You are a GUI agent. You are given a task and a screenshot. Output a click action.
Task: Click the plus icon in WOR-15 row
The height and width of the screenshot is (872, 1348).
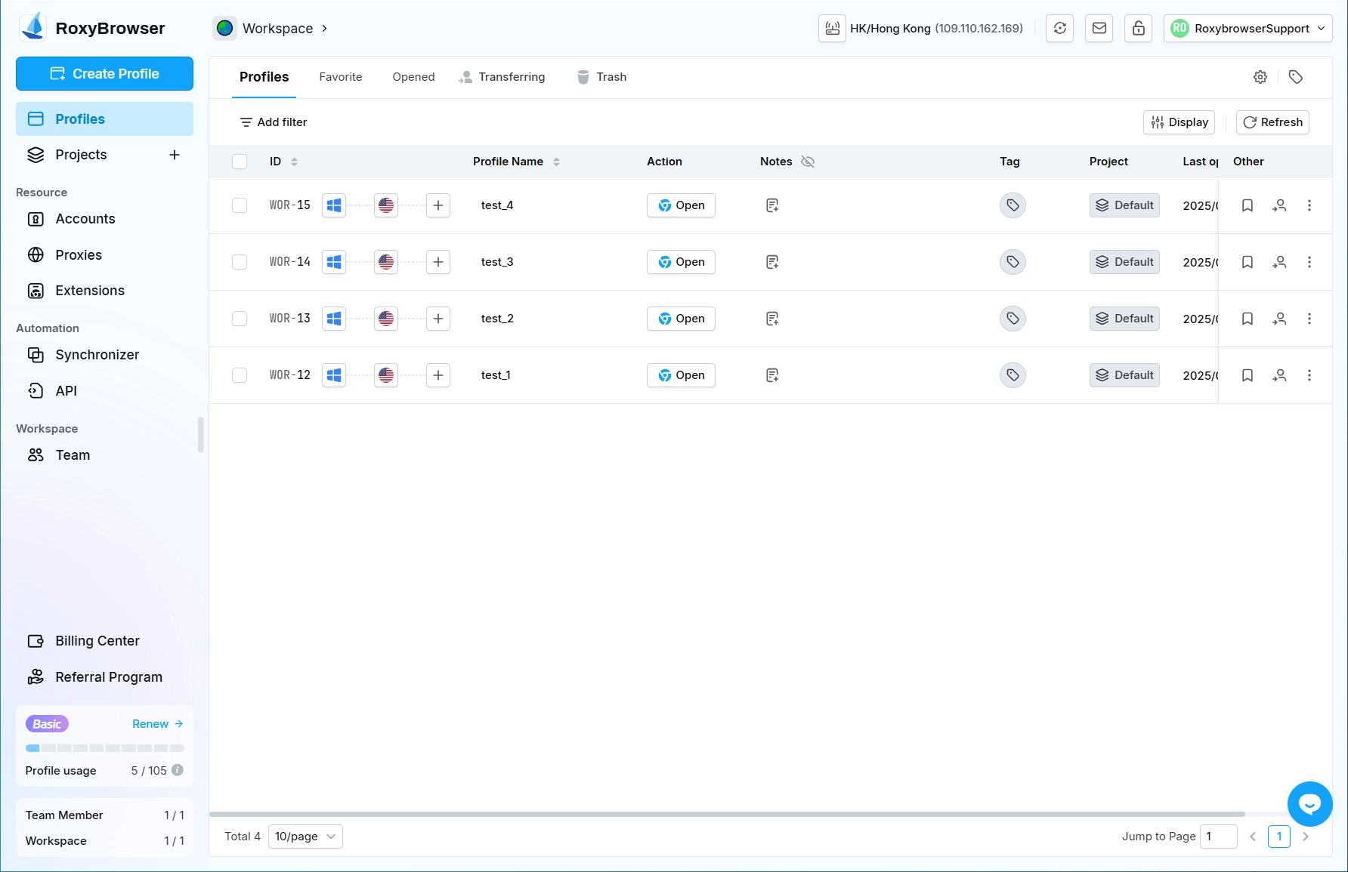pyautogui.click(x=438, y=205)
